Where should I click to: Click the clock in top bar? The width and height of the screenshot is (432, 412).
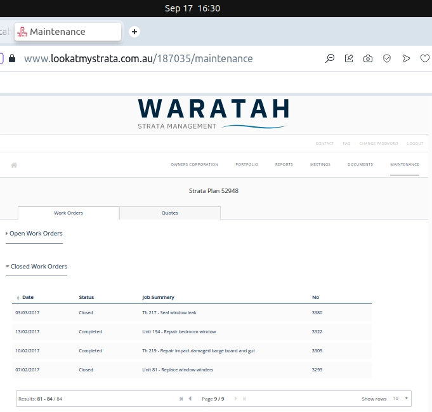pos(193,8)
